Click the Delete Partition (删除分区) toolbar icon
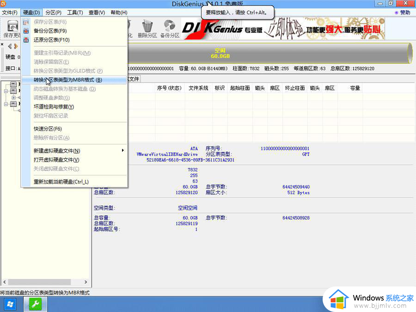 coord(147,28)
